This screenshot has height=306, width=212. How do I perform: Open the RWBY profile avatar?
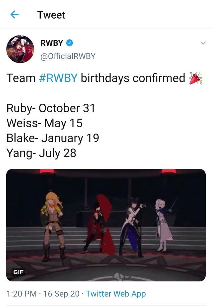(x=20, y=49)
